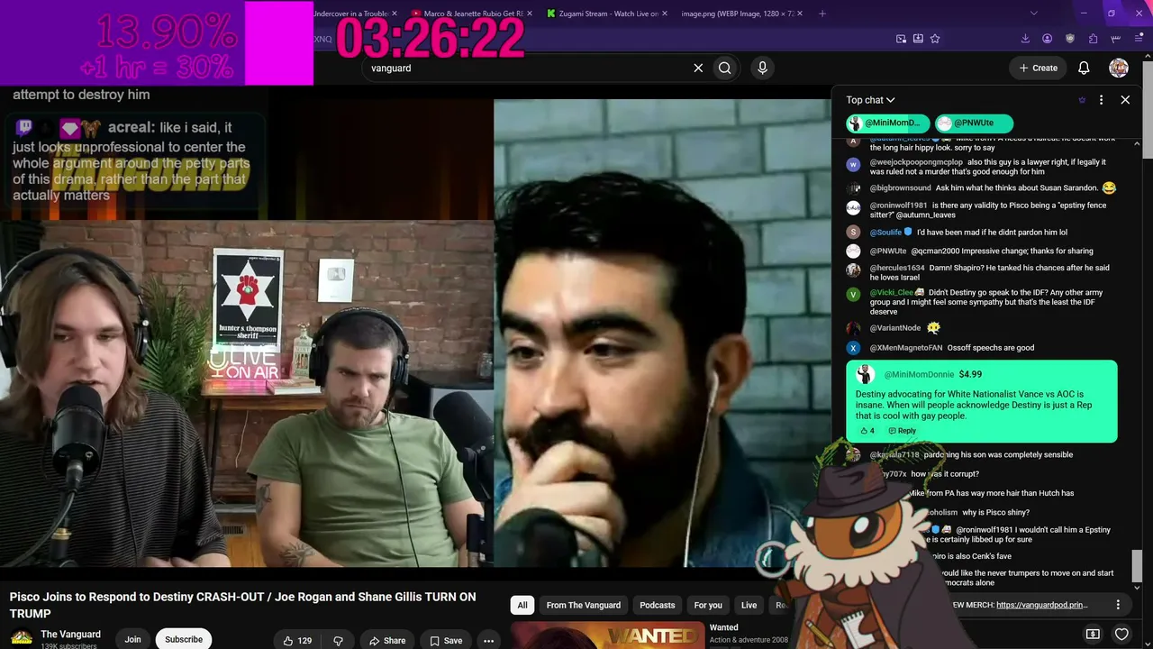Click @weejockpoopongmcplop chat username
The image size is (1153, 649).
[916, 162]
